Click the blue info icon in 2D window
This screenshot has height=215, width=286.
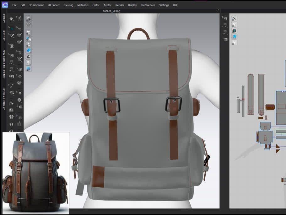click(x=234, y=31)
